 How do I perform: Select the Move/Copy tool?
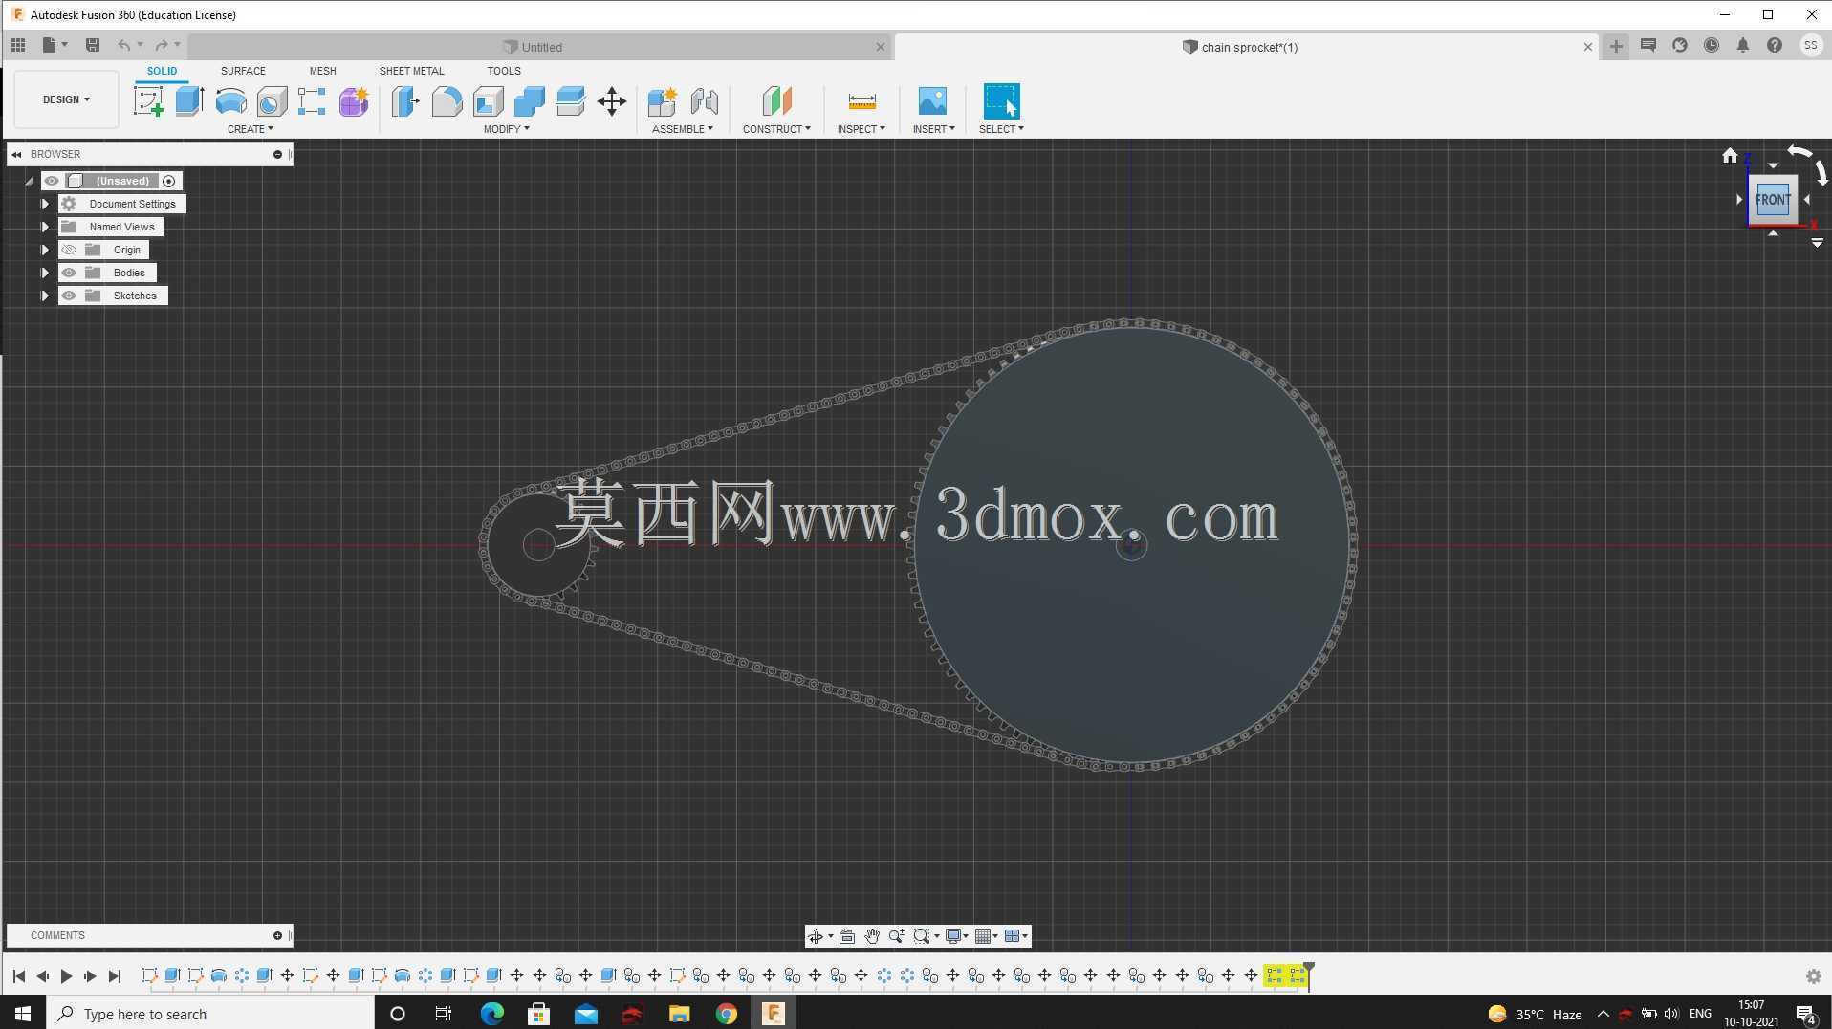point(612,101)
